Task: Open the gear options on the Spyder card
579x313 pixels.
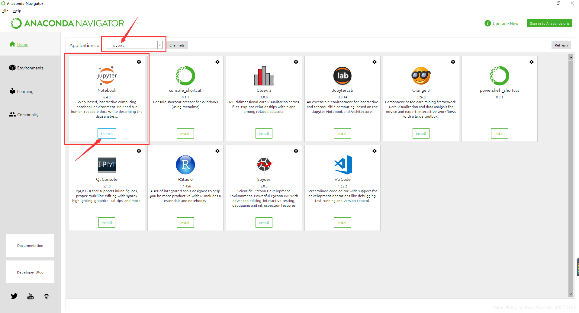Action: [296, 151]
